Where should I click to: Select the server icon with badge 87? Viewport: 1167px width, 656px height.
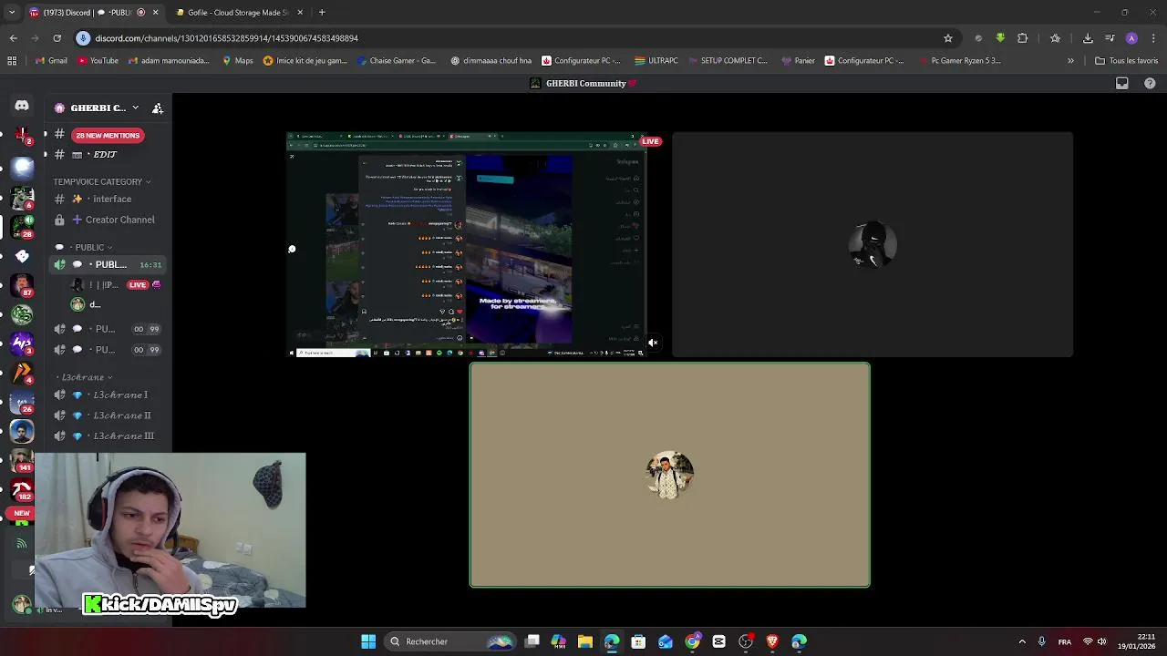coord(22,285)
